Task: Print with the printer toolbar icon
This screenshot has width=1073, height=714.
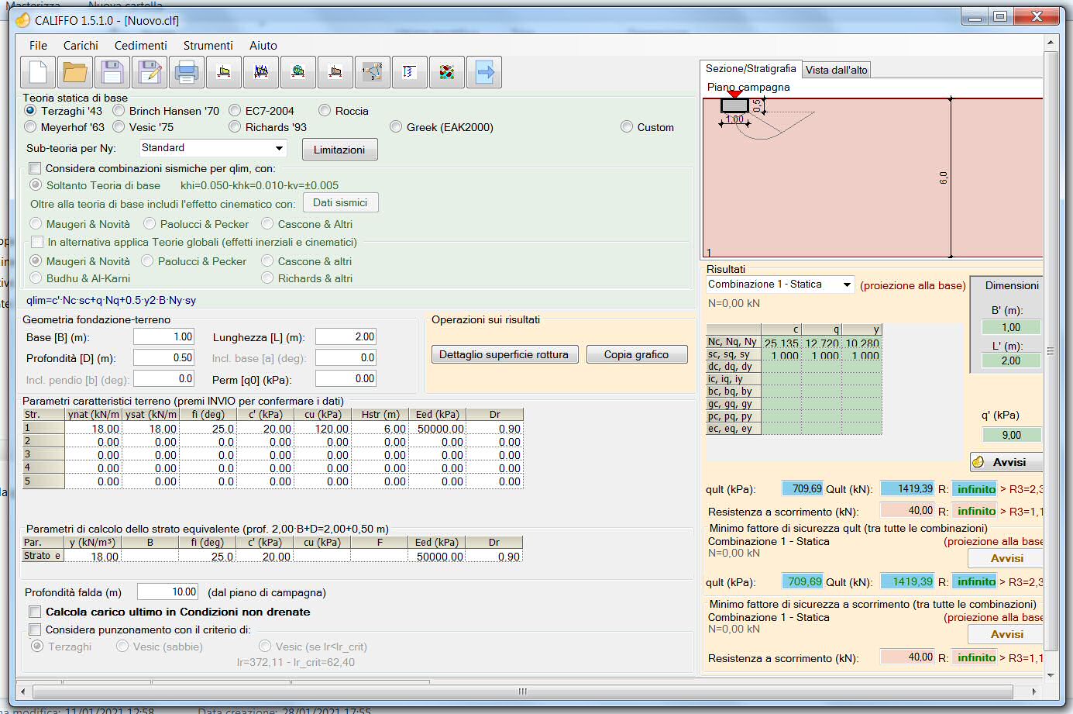Action: click(x=187, y=72)
